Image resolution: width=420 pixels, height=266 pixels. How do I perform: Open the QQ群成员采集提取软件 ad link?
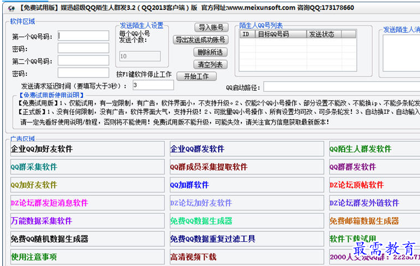tap(247, 167)
